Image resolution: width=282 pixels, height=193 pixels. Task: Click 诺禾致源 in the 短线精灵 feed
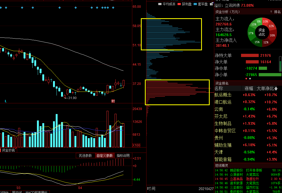pos(236,183)
